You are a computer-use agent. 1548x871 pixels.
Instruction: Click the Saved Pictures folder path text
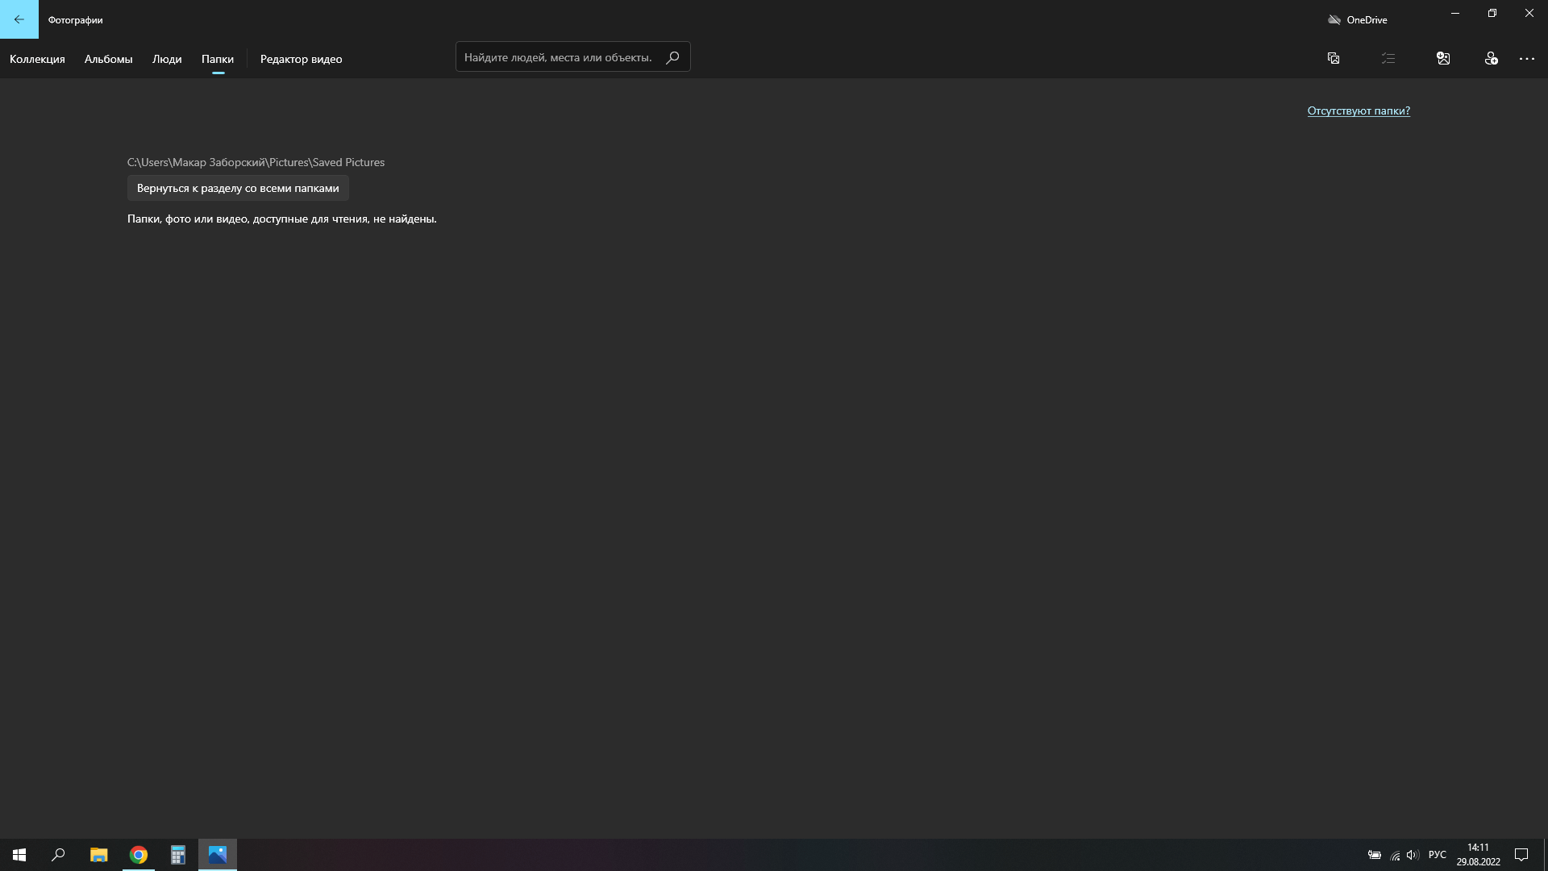pyautogui.click(x=256, y=162)
